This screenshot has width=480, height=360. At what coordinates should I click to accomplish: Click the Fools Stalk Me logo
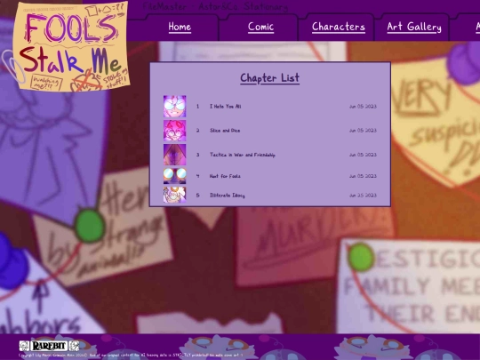click(x=71, y=46)
